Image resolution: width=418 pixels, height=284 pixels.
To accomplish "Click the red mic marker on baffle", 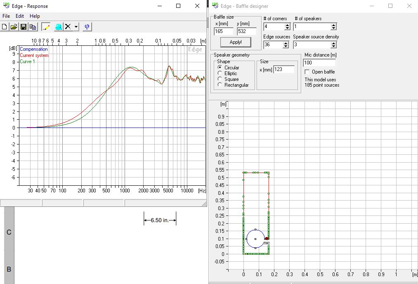I will [x=267, y=239].
